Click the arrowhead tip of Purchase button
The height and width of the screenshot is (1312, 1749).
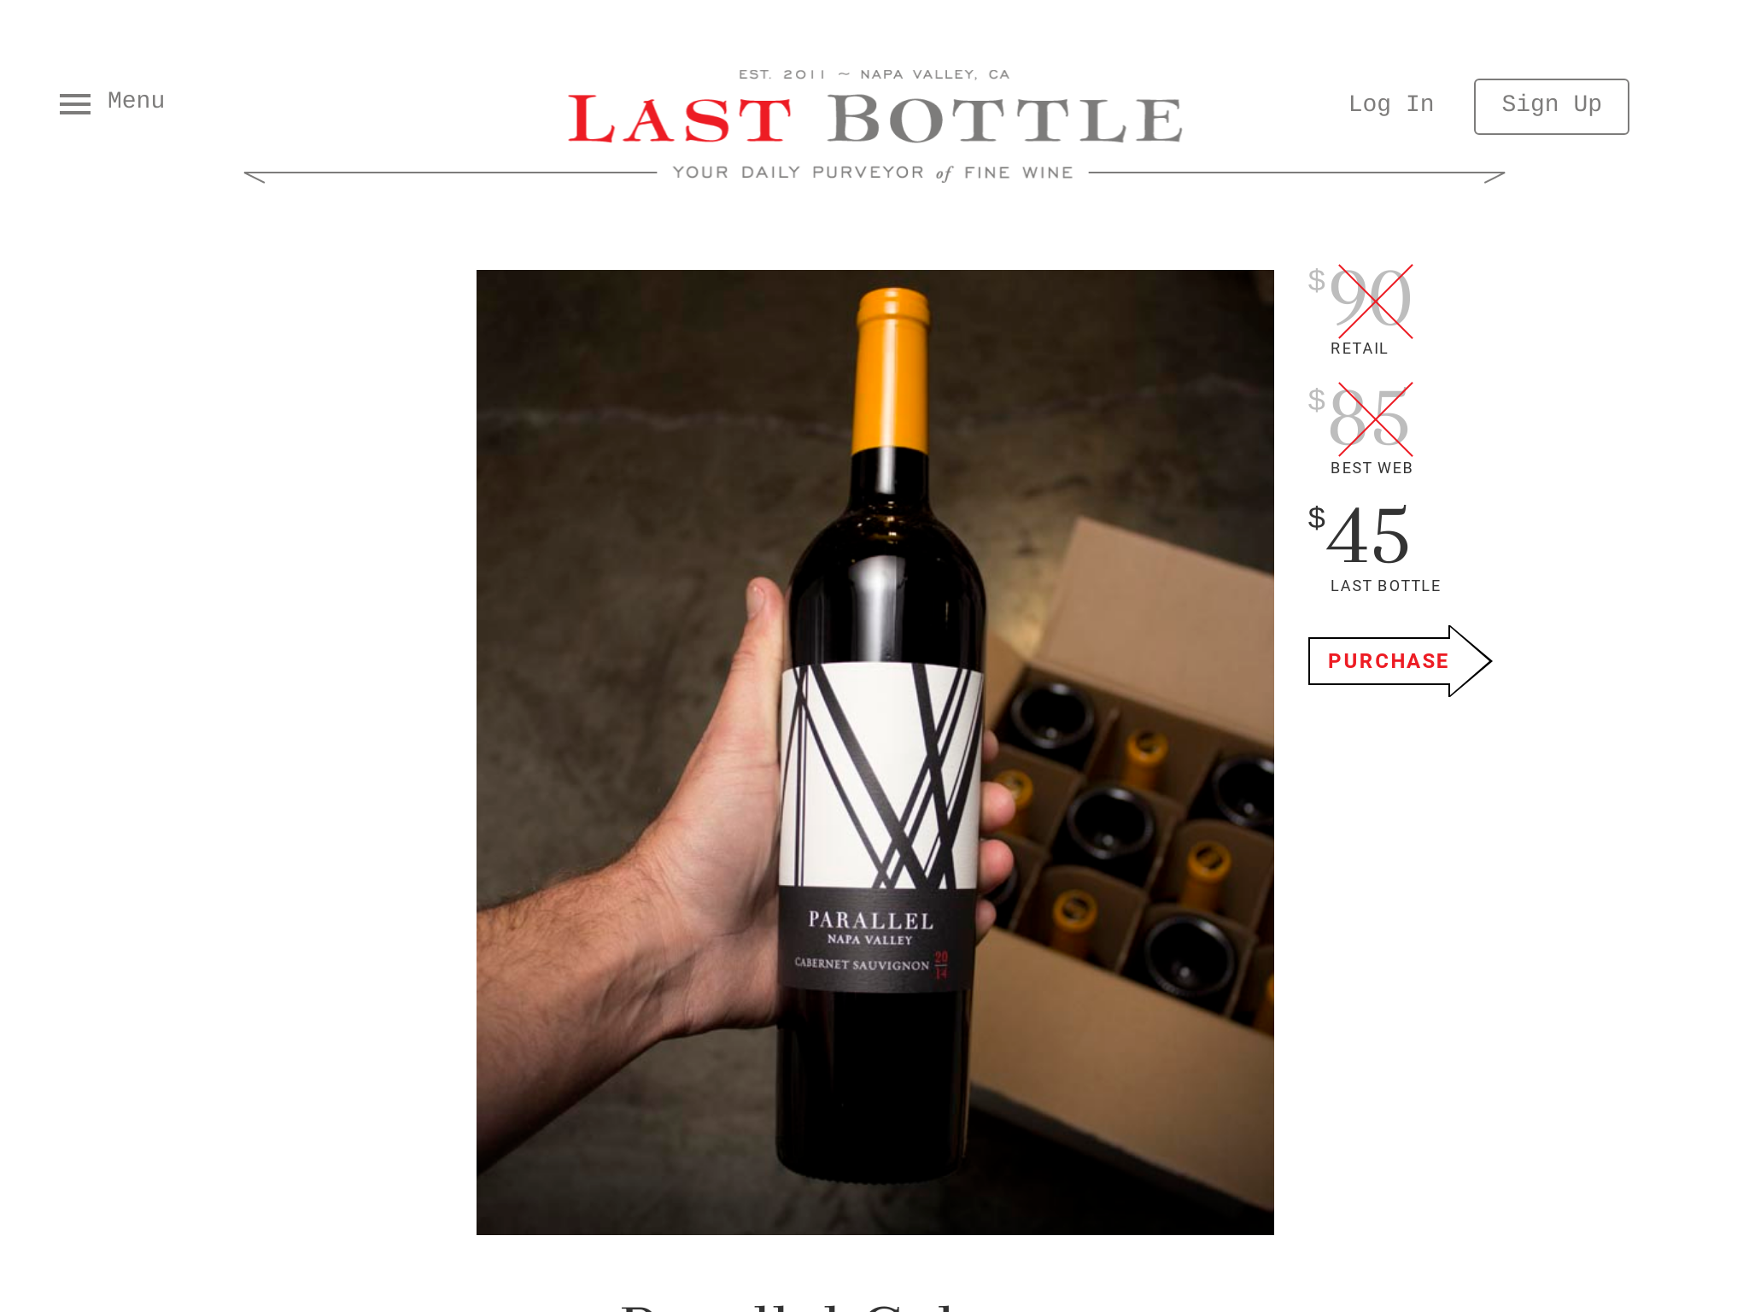tap(1472, 661)
